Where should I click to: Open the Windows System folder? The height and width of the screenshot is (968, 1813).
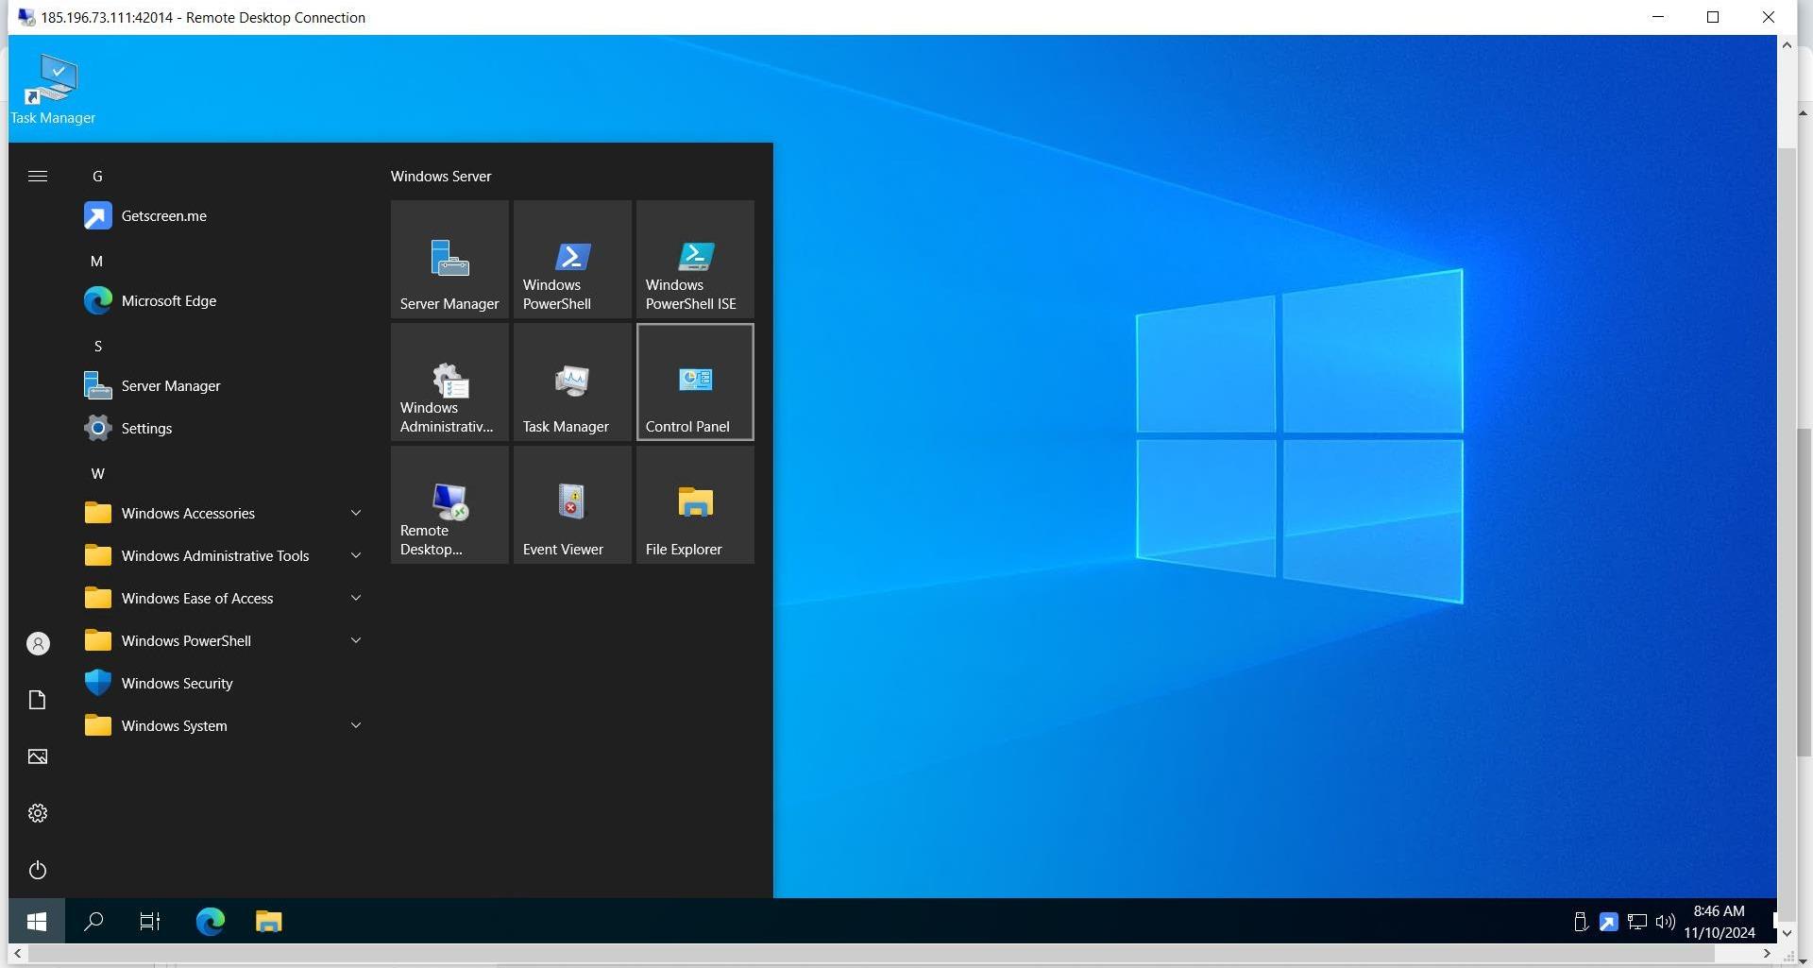(223, 726)
